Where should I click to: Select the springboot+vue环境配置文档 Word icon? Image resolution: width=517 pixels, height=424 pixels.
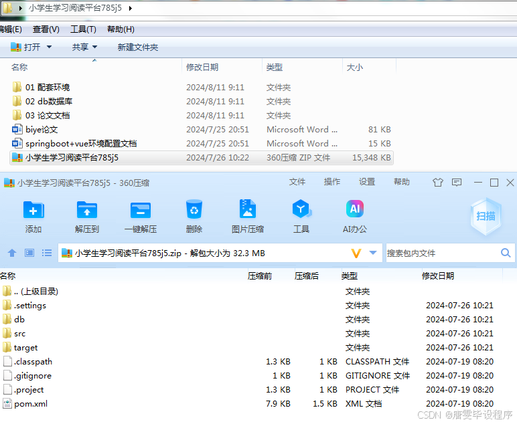click(x=17, y=144)
